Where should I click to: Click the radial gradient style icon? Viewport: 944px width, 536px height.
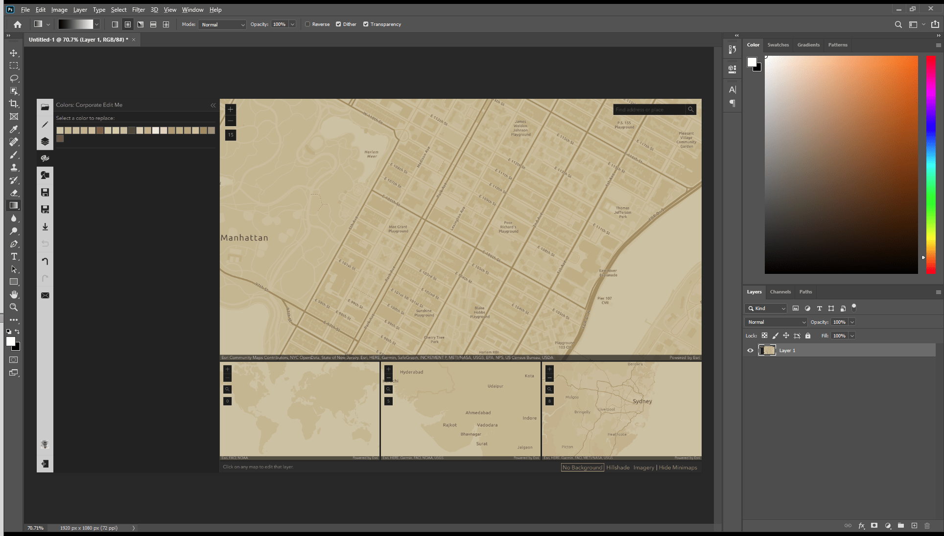click(x=128, y=24)
